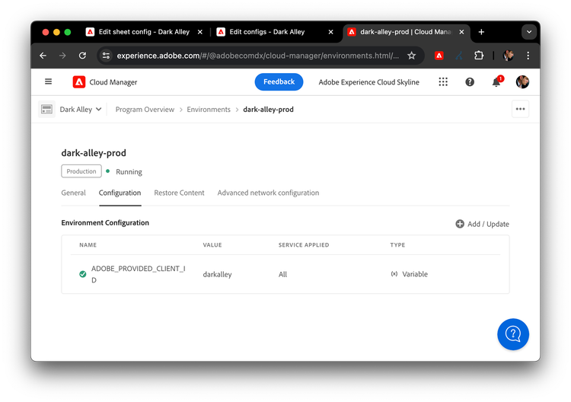This screenshot has width=571, height=402.
Task: Click the address bar URL
Action: [257, 56]
